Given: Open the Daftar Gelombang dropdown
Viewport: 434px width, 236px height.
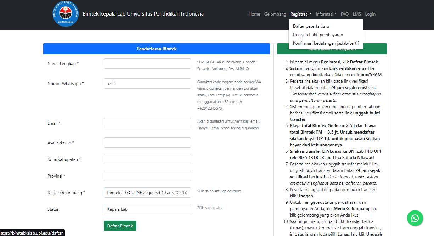Looking at the screenshot, I should [x=147, y=193].
